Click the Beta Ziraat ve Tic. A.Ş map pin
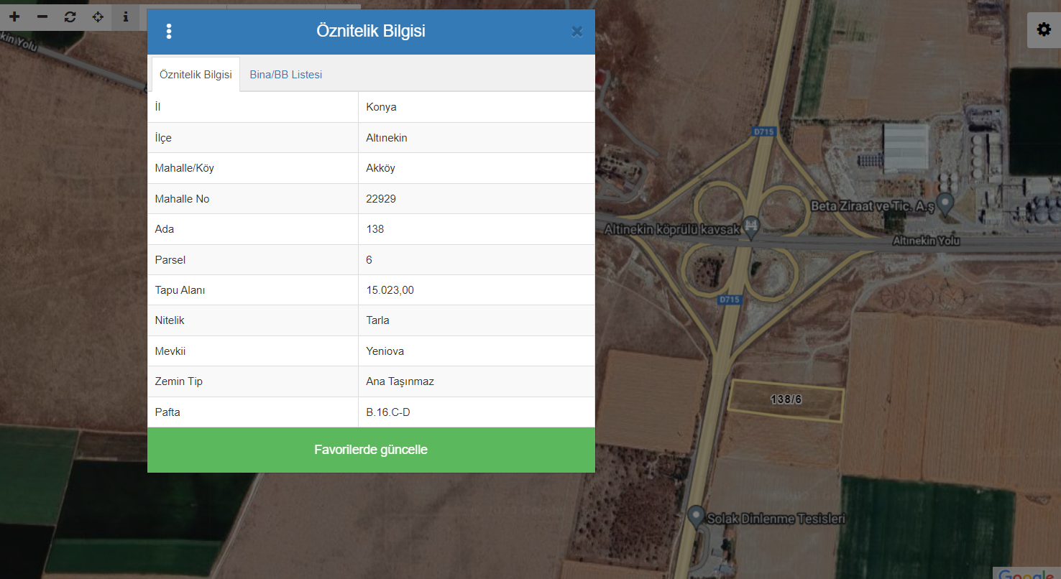The image size is (1061, 579). 945,204
